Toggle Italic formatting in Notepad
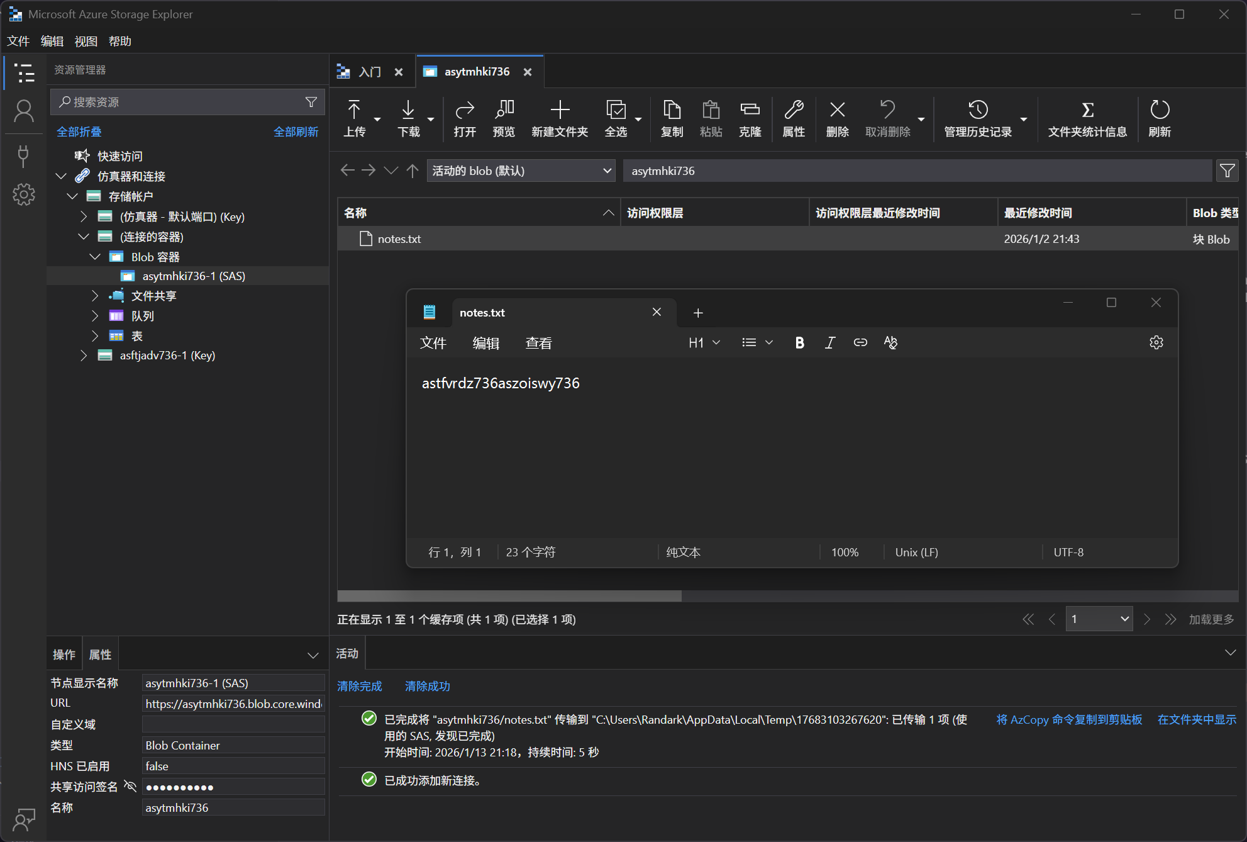This screenshot has height=842, width=1247. pos(829,342)
